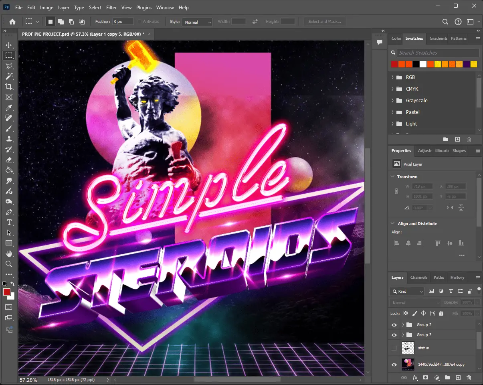This screenshot has width=483, height=385.
Task: Open the Filter menu
Action: click(x=111, y=8)
